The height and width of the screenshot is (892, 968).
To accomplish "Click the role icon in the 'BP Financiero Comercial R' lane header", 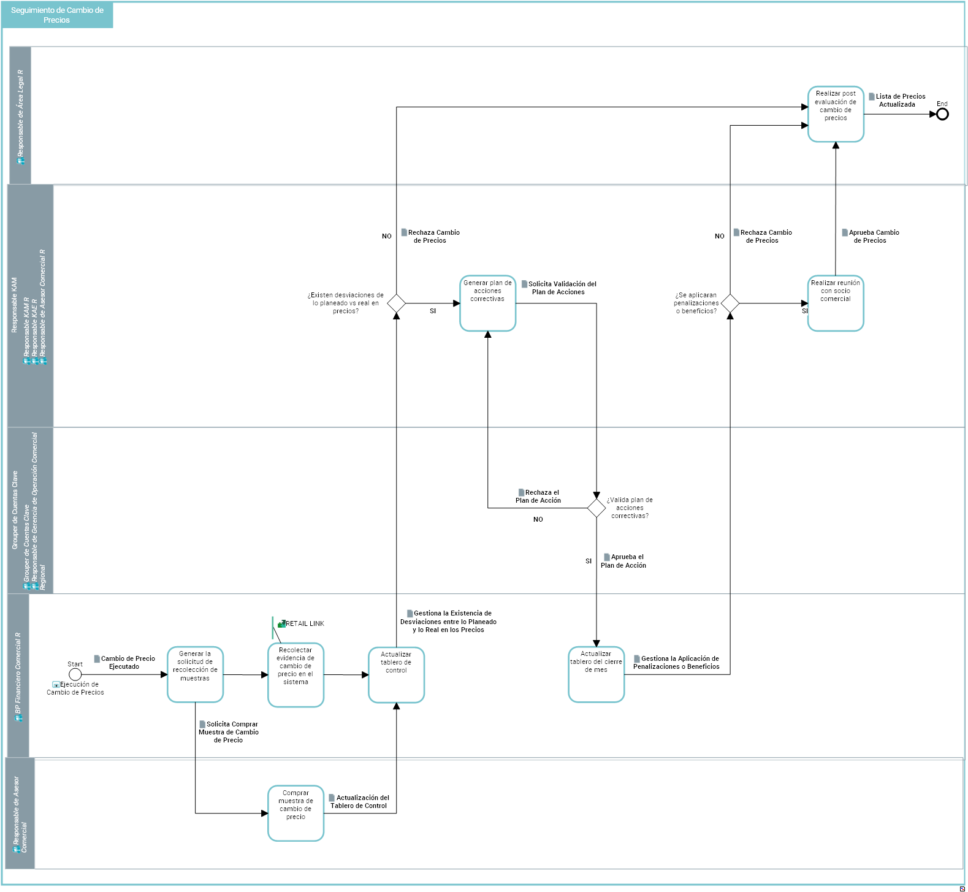I will click(x=18, y=718).
